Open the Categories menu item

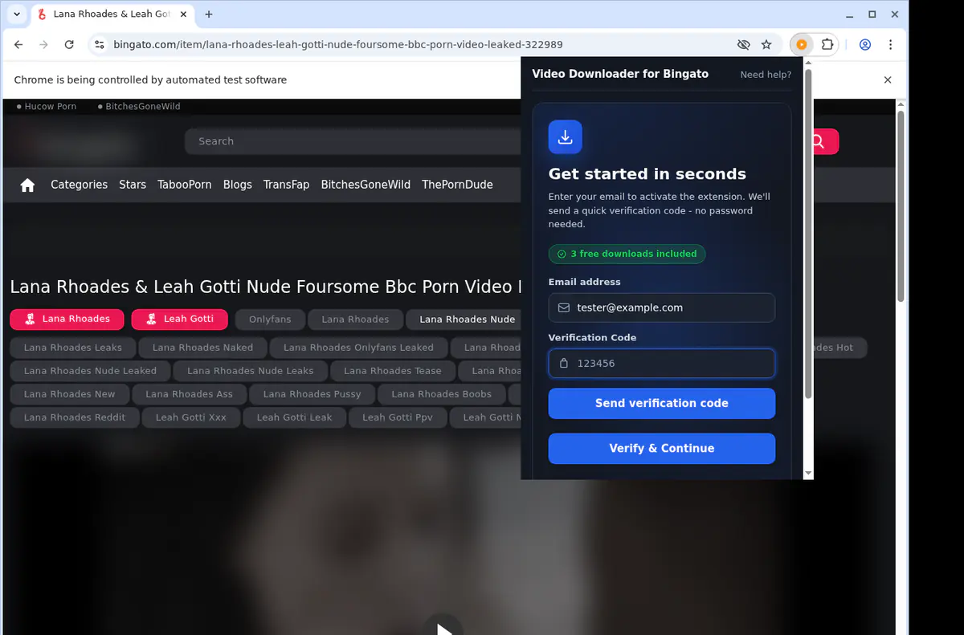click(79, 185)
